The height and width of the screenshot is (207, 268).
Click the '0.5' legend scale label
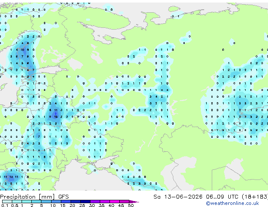15,205
